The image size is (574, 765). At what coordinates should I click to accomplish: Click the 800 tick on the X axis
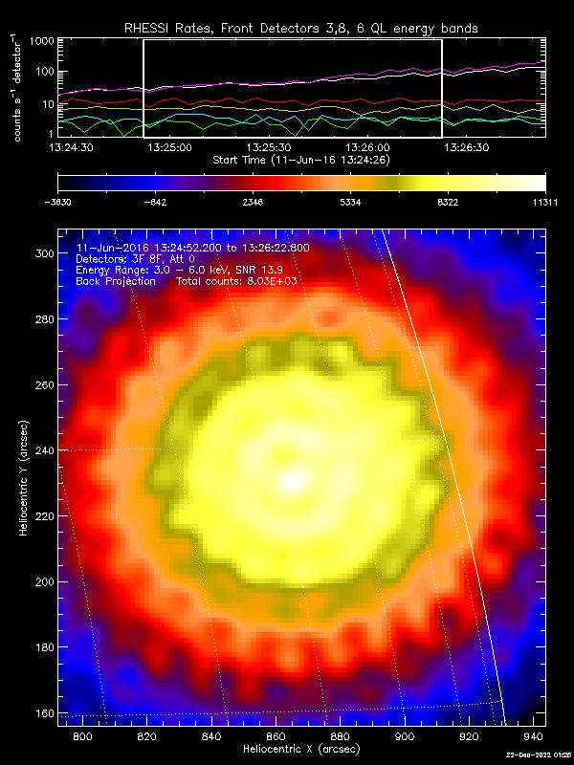pos(83,736)
